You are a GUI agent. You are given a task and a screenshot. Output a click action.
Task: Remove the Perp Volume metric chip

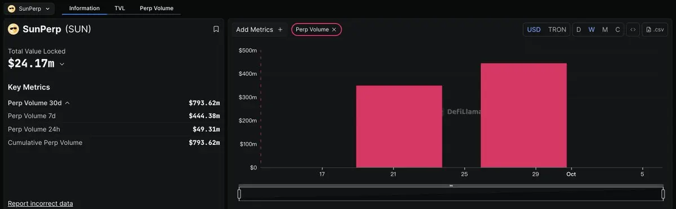(334, 29)
